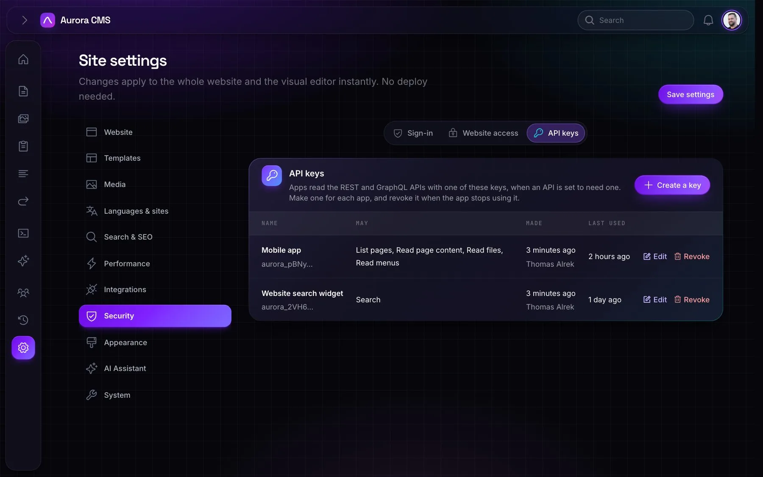Screen dimensions: 763x477
Task: Expand the sidebar with the chevron arrow
Action: 25,20
